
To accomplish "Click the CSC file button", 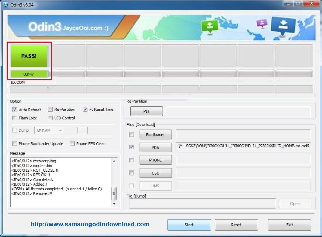I will [x=155, y=173].
